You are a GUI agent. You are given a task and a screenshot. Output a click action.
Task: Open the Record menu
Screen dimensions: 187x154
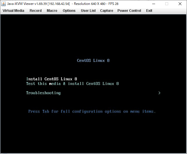pos(36,11)
